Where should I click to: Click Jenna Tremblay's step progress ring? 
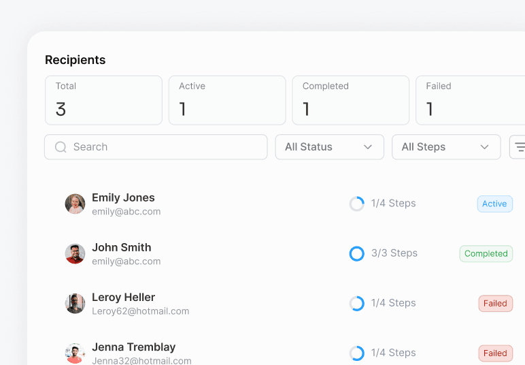[x=356, y=353]
